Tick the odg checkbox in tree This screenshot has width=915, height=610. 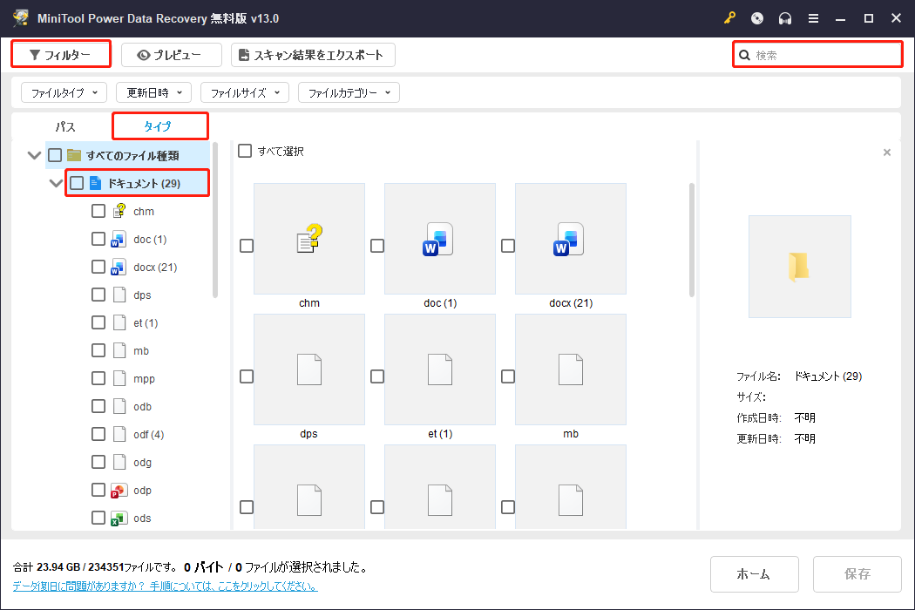coord(98,463)
